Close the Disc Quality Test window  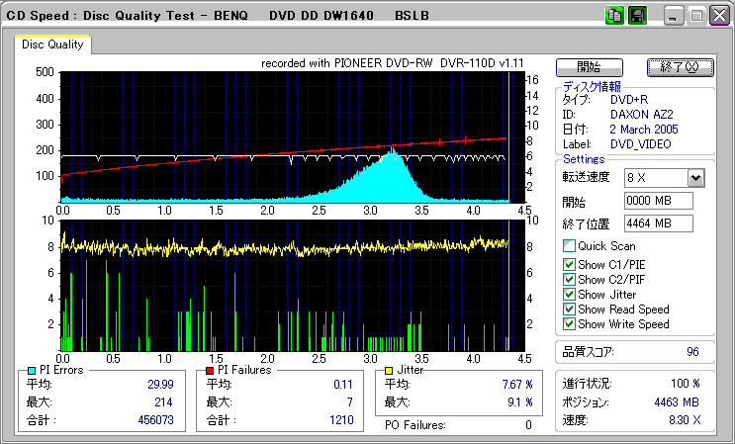[x=717, y=15]
